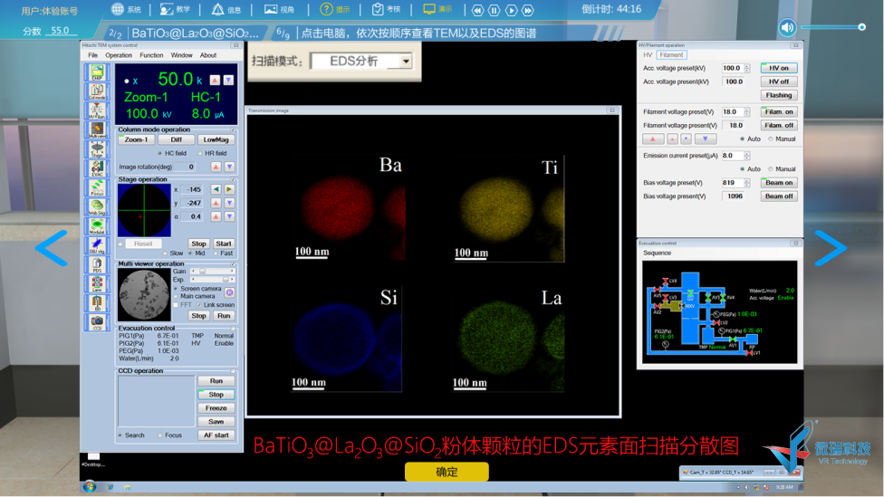Open the EVAC sidebar icon
Image resolution: width=884 pixels, height=497 pixels.
97,167
